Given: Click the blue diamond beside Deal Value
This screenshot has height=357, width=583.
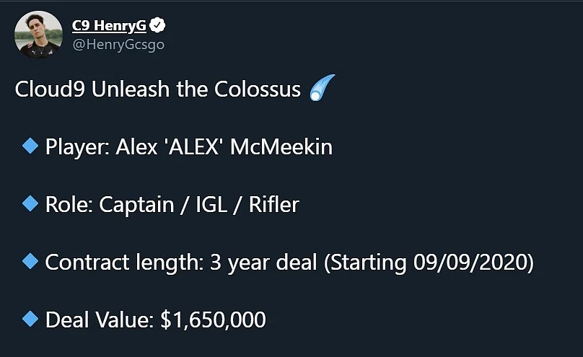Looking at the screenshot, I should (x=30, y=319).
